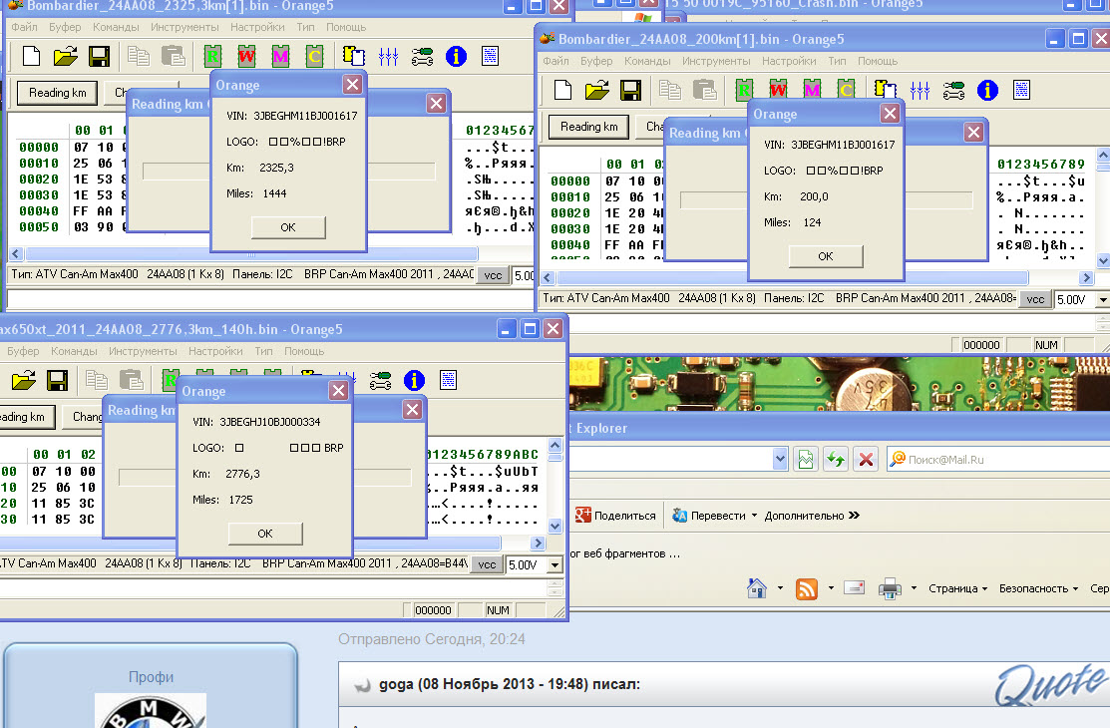Image resolution: width=1110 pixels, height=728 pixels.
Task: Expand Перевести dropdown arrow
Action: [x=754, y=516]
